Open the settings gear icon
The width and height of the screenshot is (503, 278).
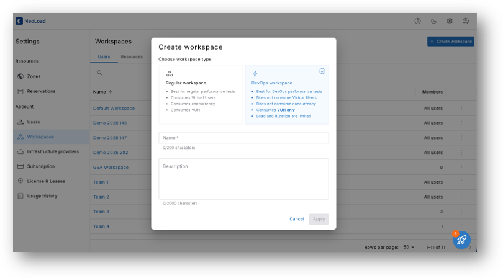pos(450,21)
